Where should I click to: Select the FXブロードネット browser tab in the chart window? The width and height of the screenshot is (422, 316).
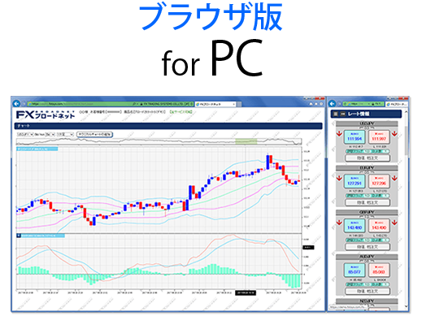point(215,104)
